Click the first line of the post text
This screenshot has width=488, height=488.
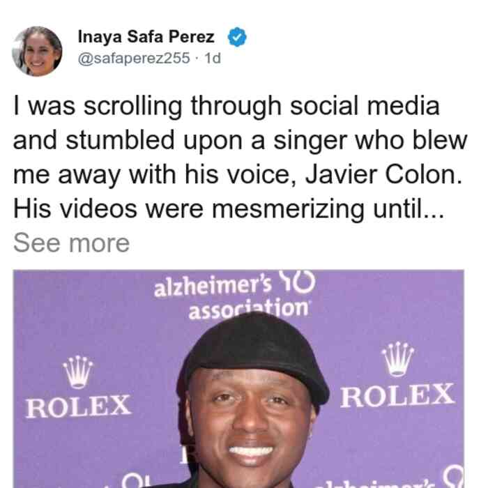pos(227,107)
